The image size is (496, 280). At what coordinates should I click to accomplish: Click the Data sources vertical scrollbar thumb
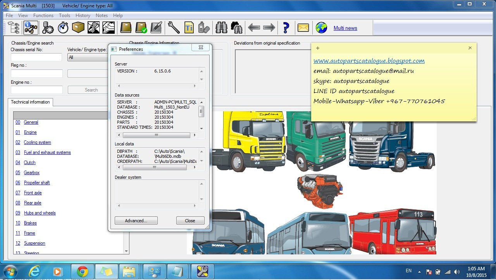pyautogui.click(x=201, y=111)
